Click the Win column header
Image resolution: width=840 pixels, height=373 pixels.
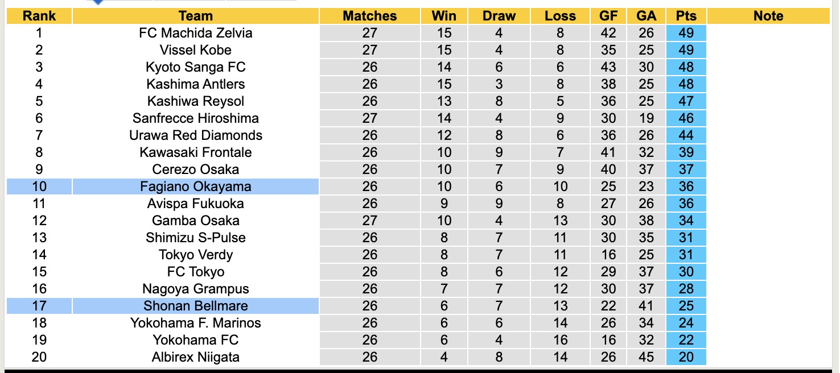444,16
